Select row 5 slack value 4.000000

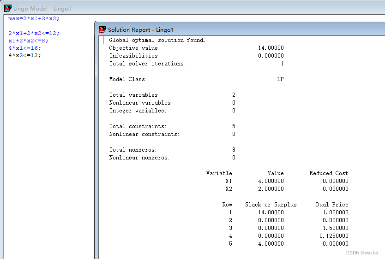tap(271, 244)
